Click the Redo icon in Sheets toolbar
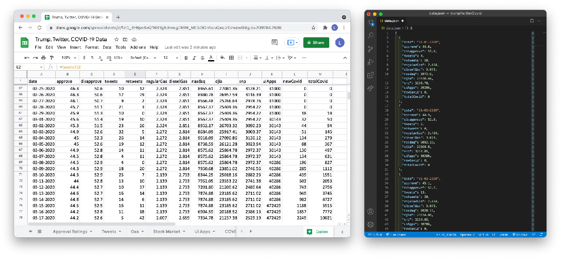 tap(35, 58)
